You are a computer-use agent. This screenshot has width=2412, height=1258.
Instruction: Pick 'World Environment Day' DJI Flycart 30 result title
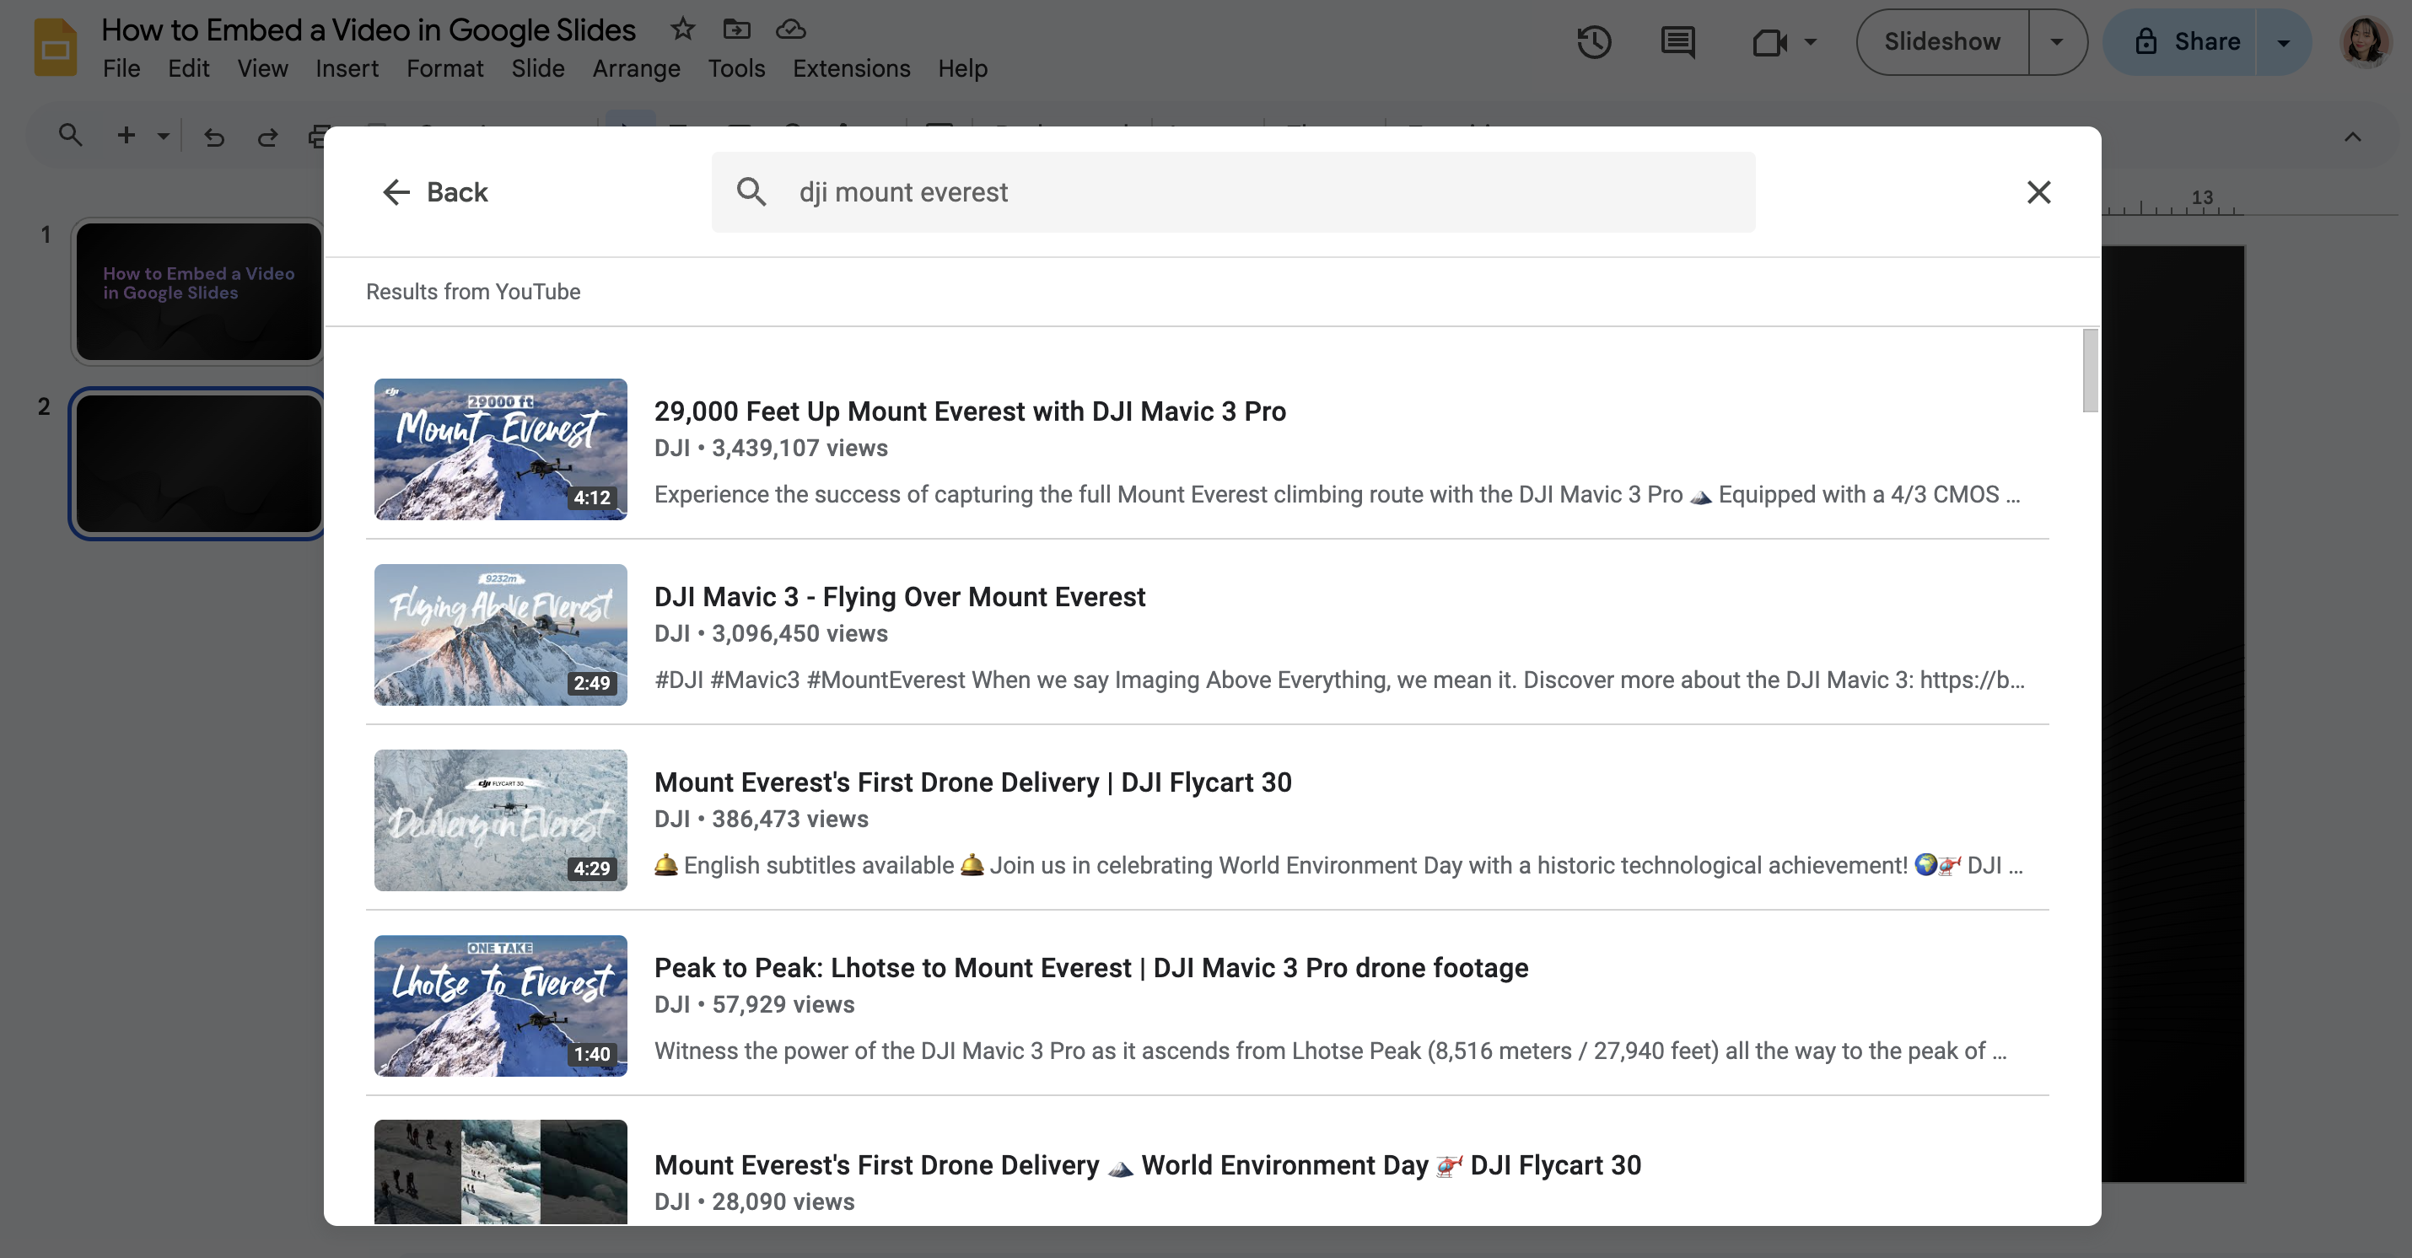(1147, 1164)
